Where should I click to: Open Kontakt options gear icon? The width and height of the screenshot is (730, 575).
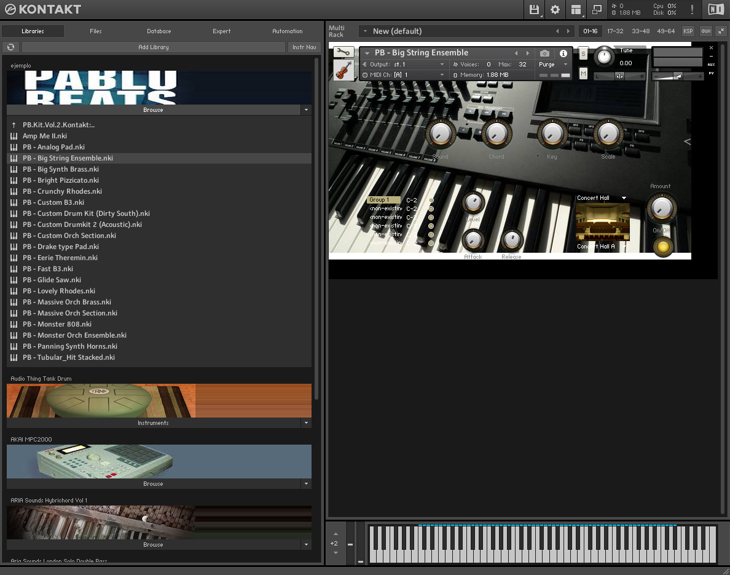pos(555,9)
